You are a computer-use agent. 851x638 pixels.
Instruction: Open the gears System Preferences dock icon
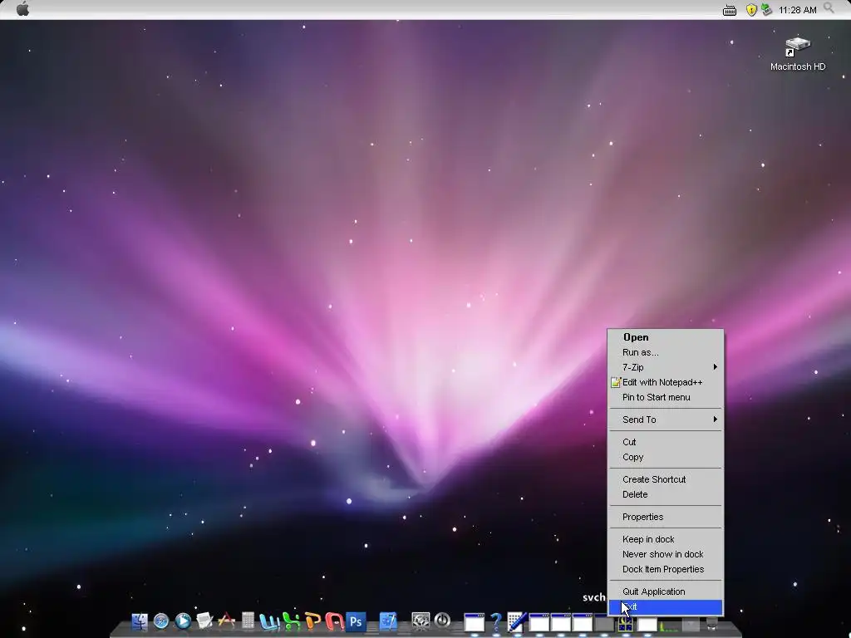click(x=421, y=621)
